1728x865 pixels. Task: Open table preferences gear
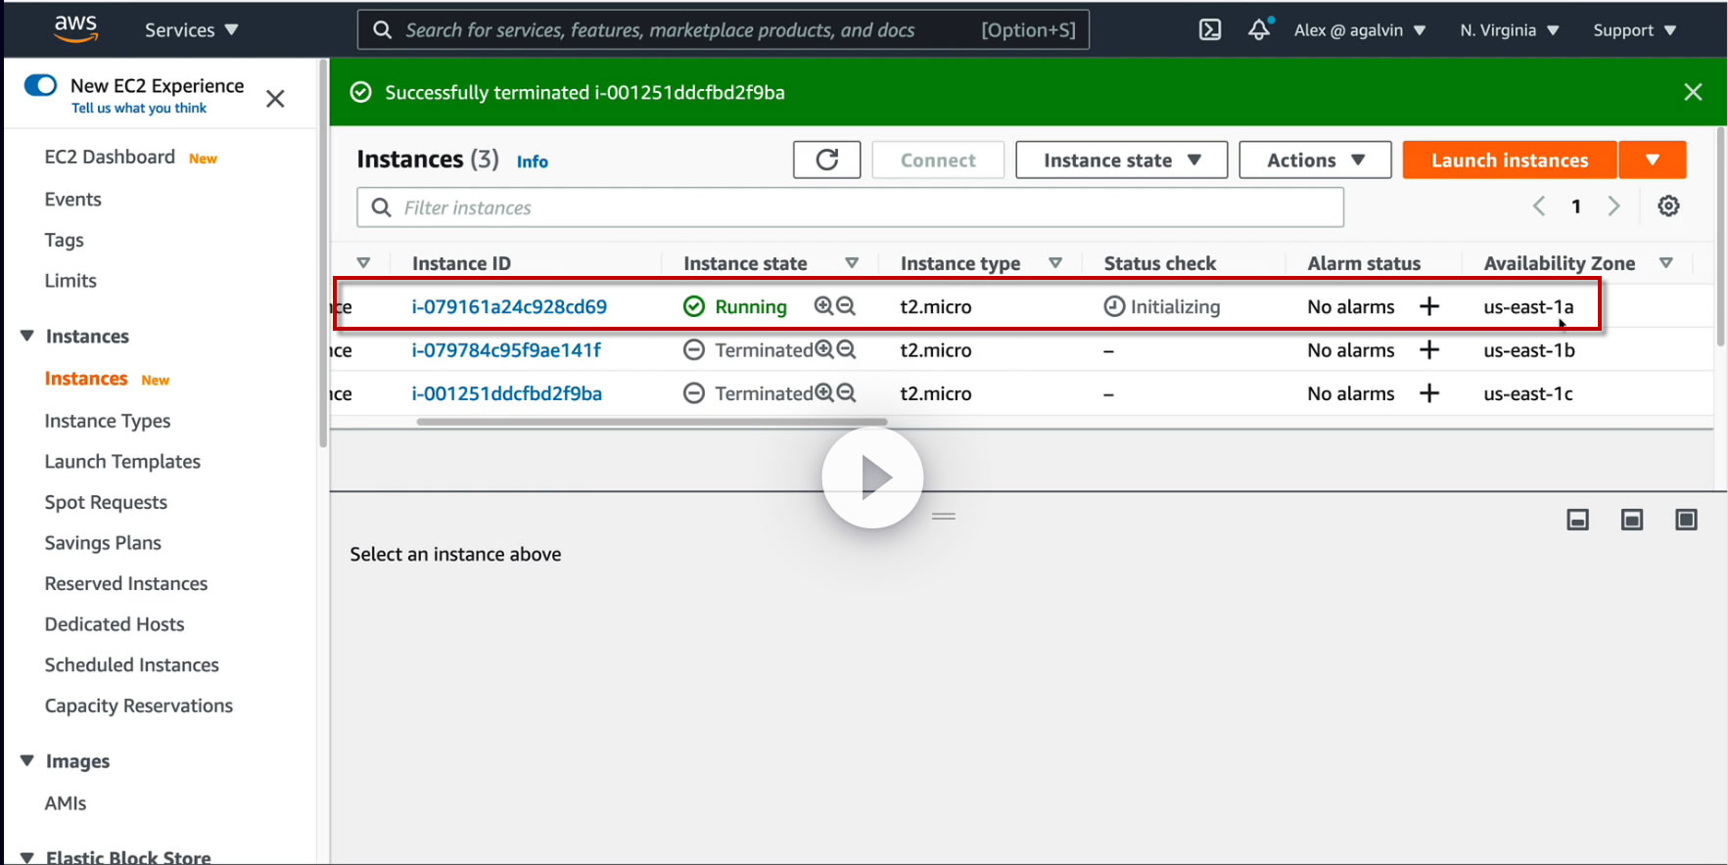(1668, 205)
